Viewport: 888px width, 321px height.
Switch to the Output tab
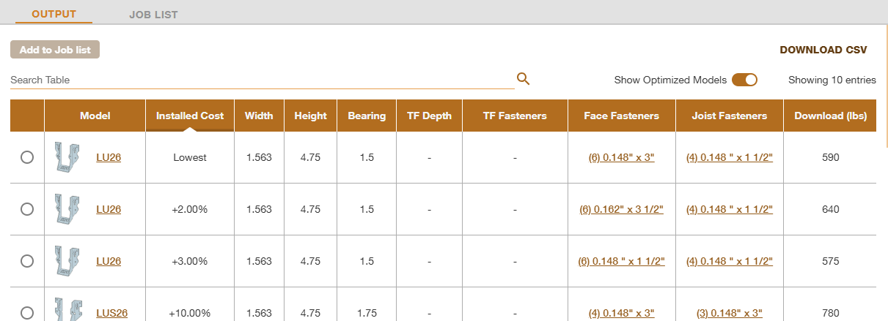pyautogui.click(x=54, y=14)
